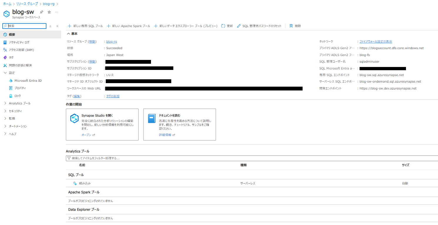Mark blog-sw as favorite star
438x225 pixels.
49,12
